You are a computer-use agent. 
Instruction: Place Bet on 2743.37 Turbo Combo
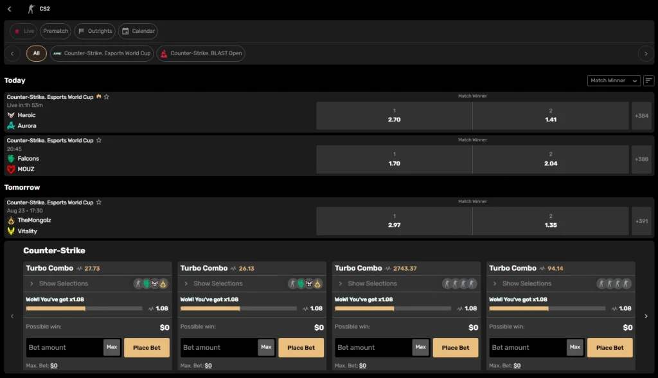click(x=456, y=348)
